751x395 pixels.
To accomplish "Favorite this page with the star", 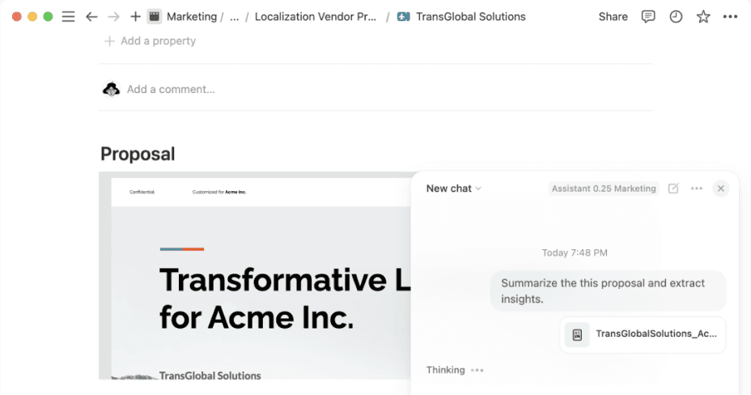I will [703, 16].
